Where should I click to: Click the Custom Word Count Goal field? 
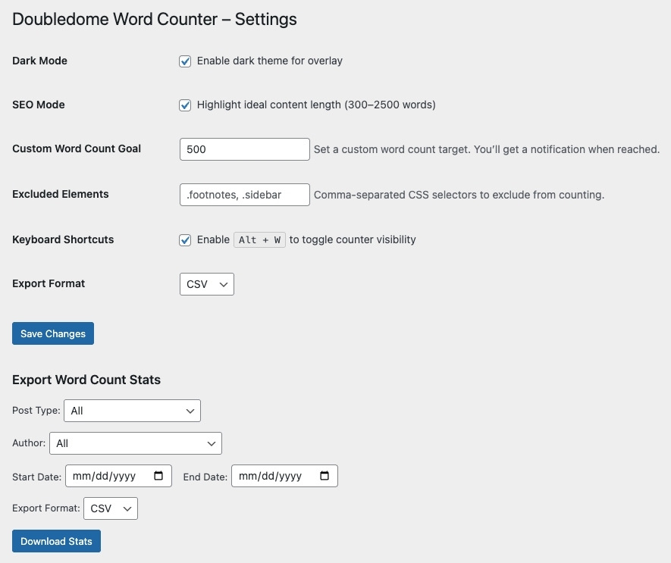pos(244,149)
